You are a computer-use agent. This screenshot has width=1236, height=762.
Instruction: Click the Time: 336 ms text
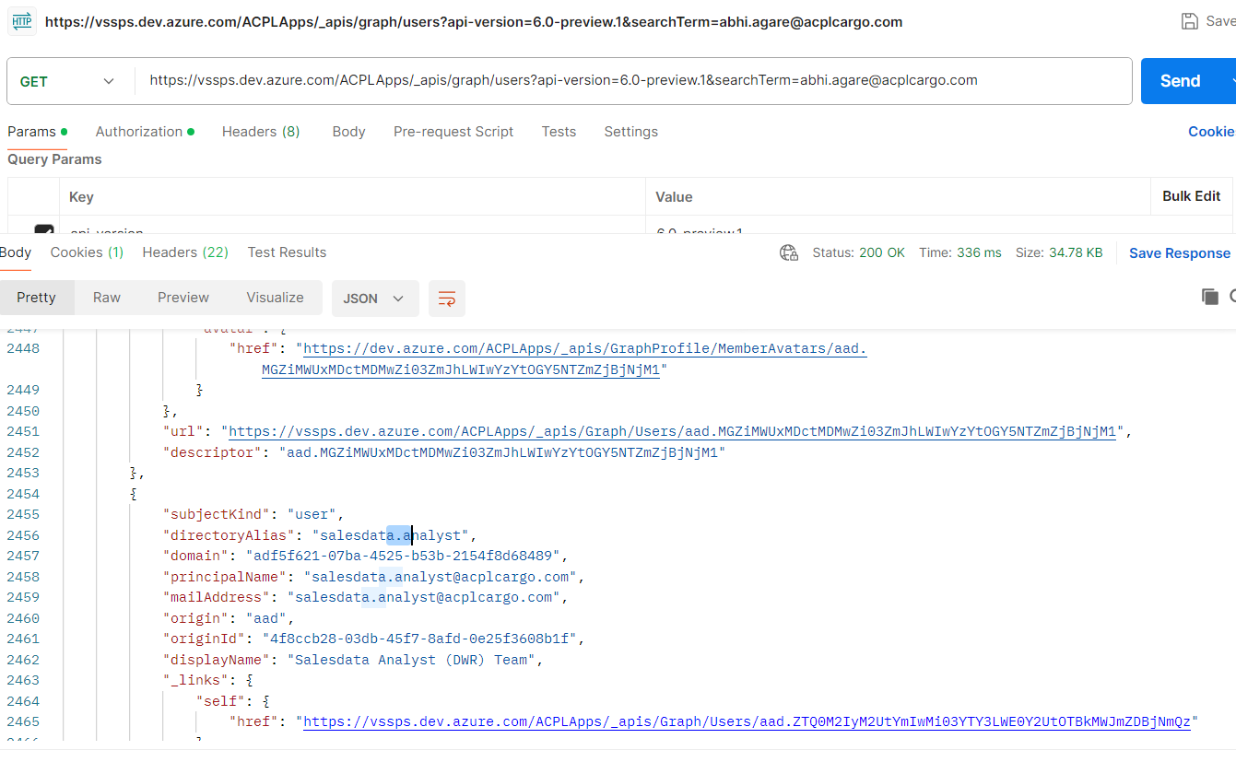[959, 252]
